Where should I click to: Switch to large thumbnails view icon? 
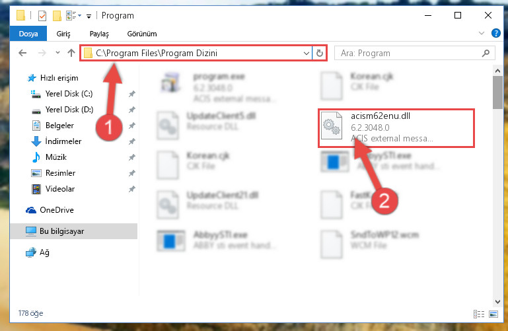tap(493, 314)
